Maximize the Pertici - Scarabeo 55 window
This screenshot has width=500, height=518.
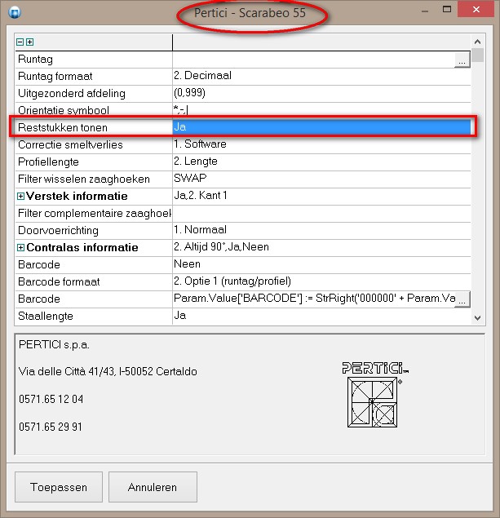[447, 10]
